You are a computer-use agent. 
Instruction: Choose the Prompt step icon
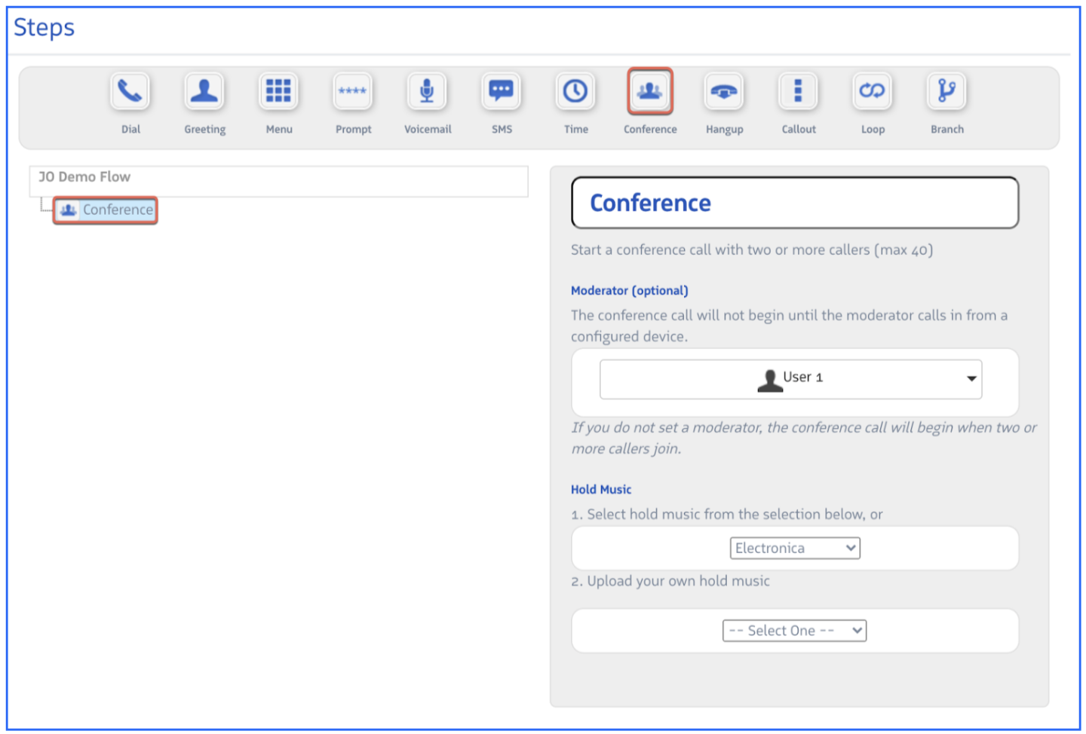[x=353, y=92]
